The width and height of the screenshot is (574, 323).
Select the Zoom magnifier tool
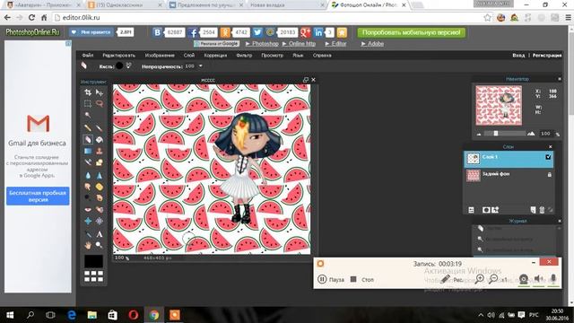pyautogui.click(x=100, y=245)
